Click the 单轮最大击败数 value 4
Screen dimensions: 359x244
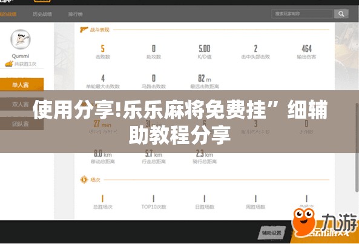(103, 78)
